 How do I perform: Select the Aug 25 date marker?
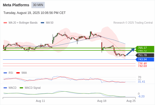click(131, 101)
